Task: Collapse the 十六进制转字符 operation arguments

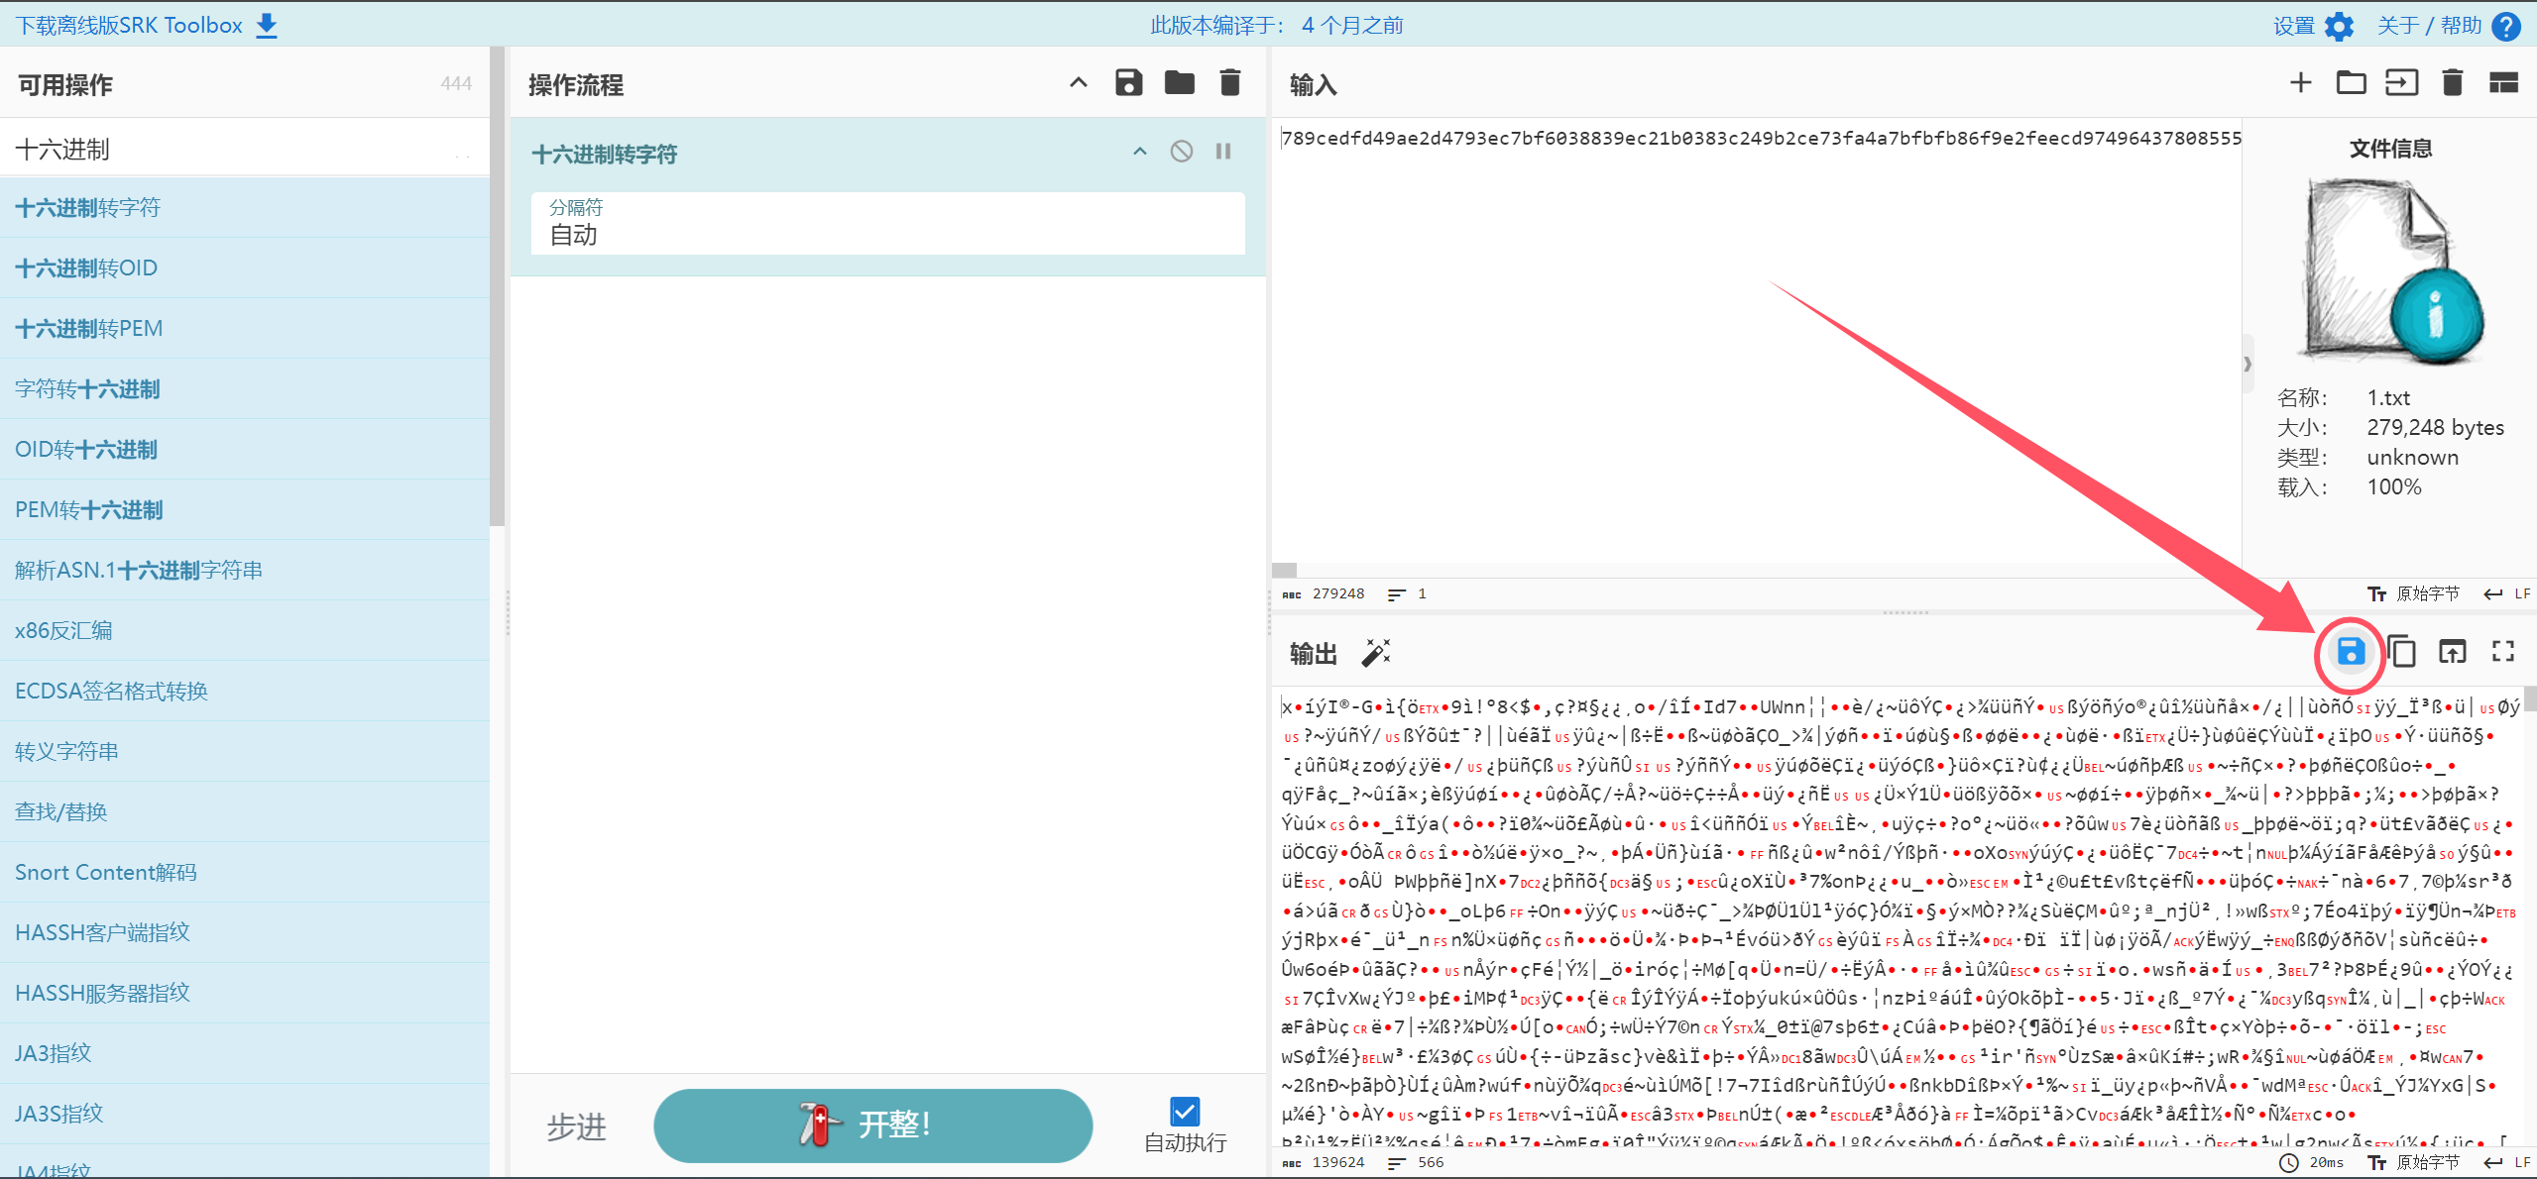Action: (x=1140, y=152)
